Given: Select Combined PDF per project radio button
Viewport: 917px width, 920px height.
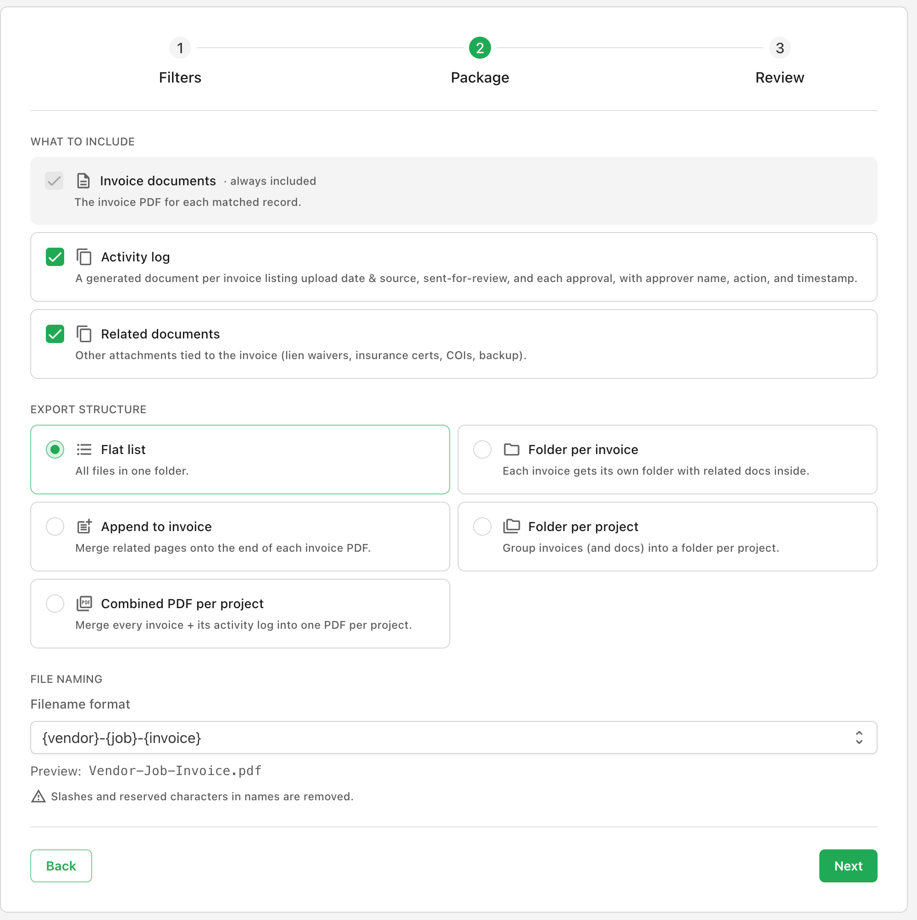Looking at the screenshot, I should click(x=55, y=604).
